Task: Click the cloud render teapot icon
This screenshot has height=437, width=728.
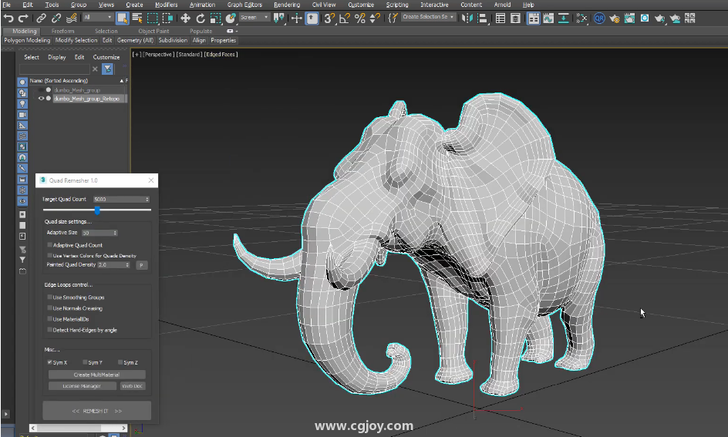Action: [675, 18]
